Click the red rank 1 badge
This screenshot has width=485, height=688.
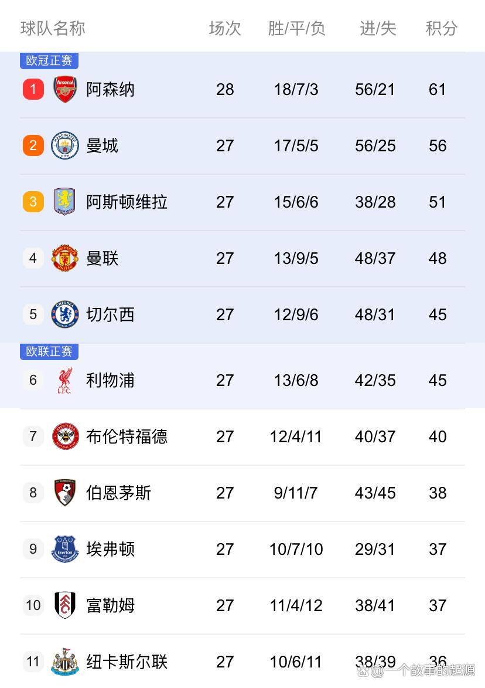[33, 89]
